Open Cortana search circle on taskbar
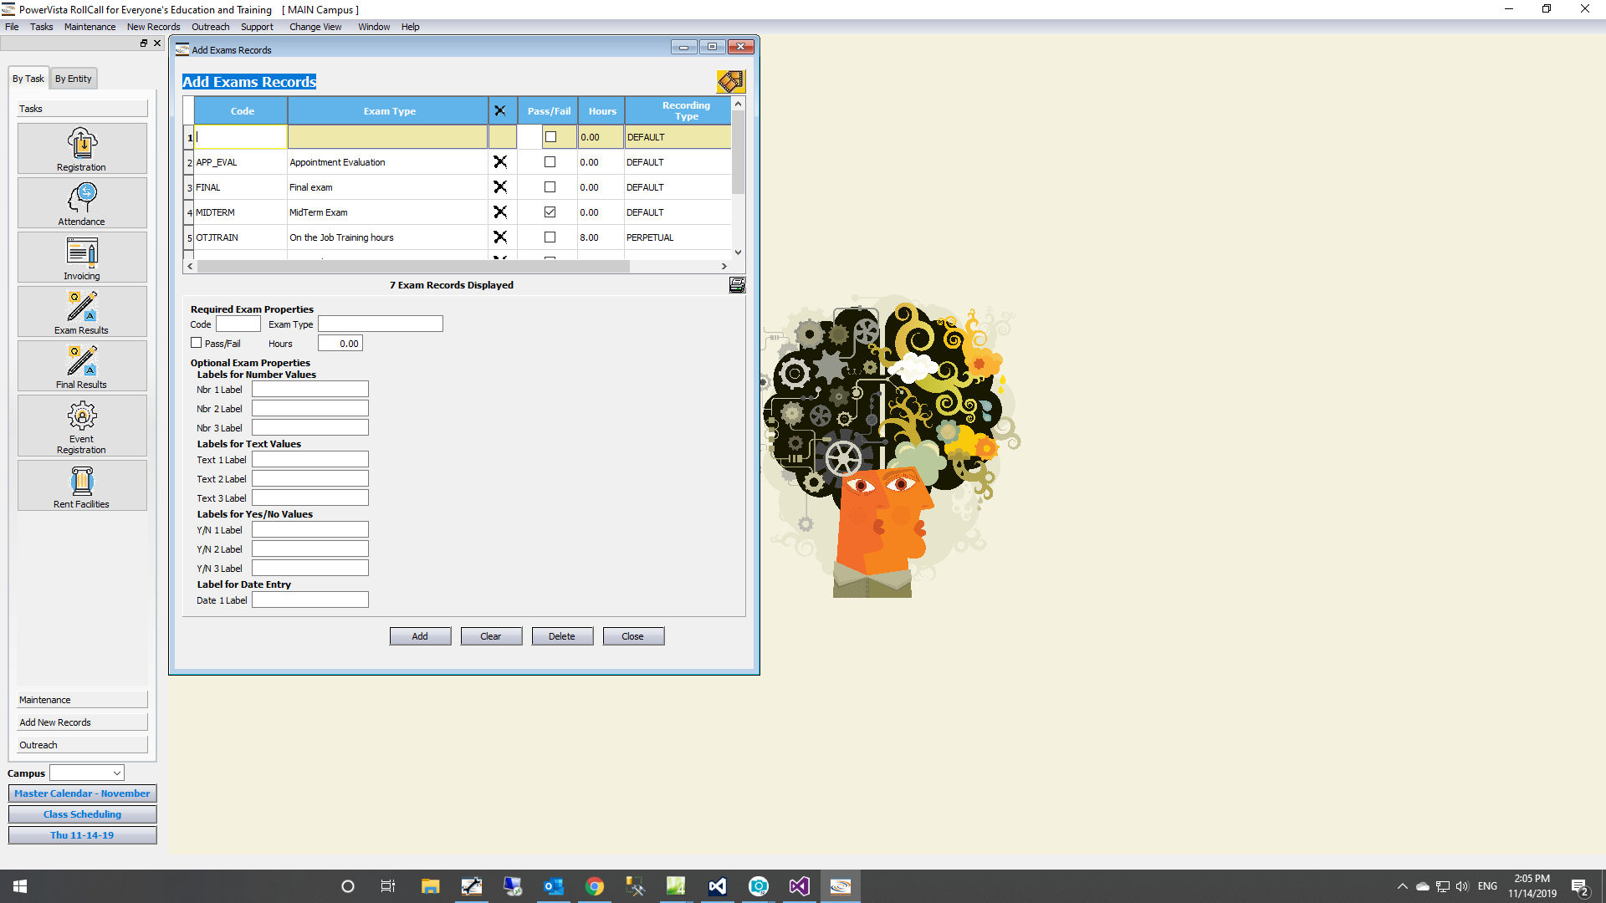Viewport: 1606px width, 903px height. [348, 886]
